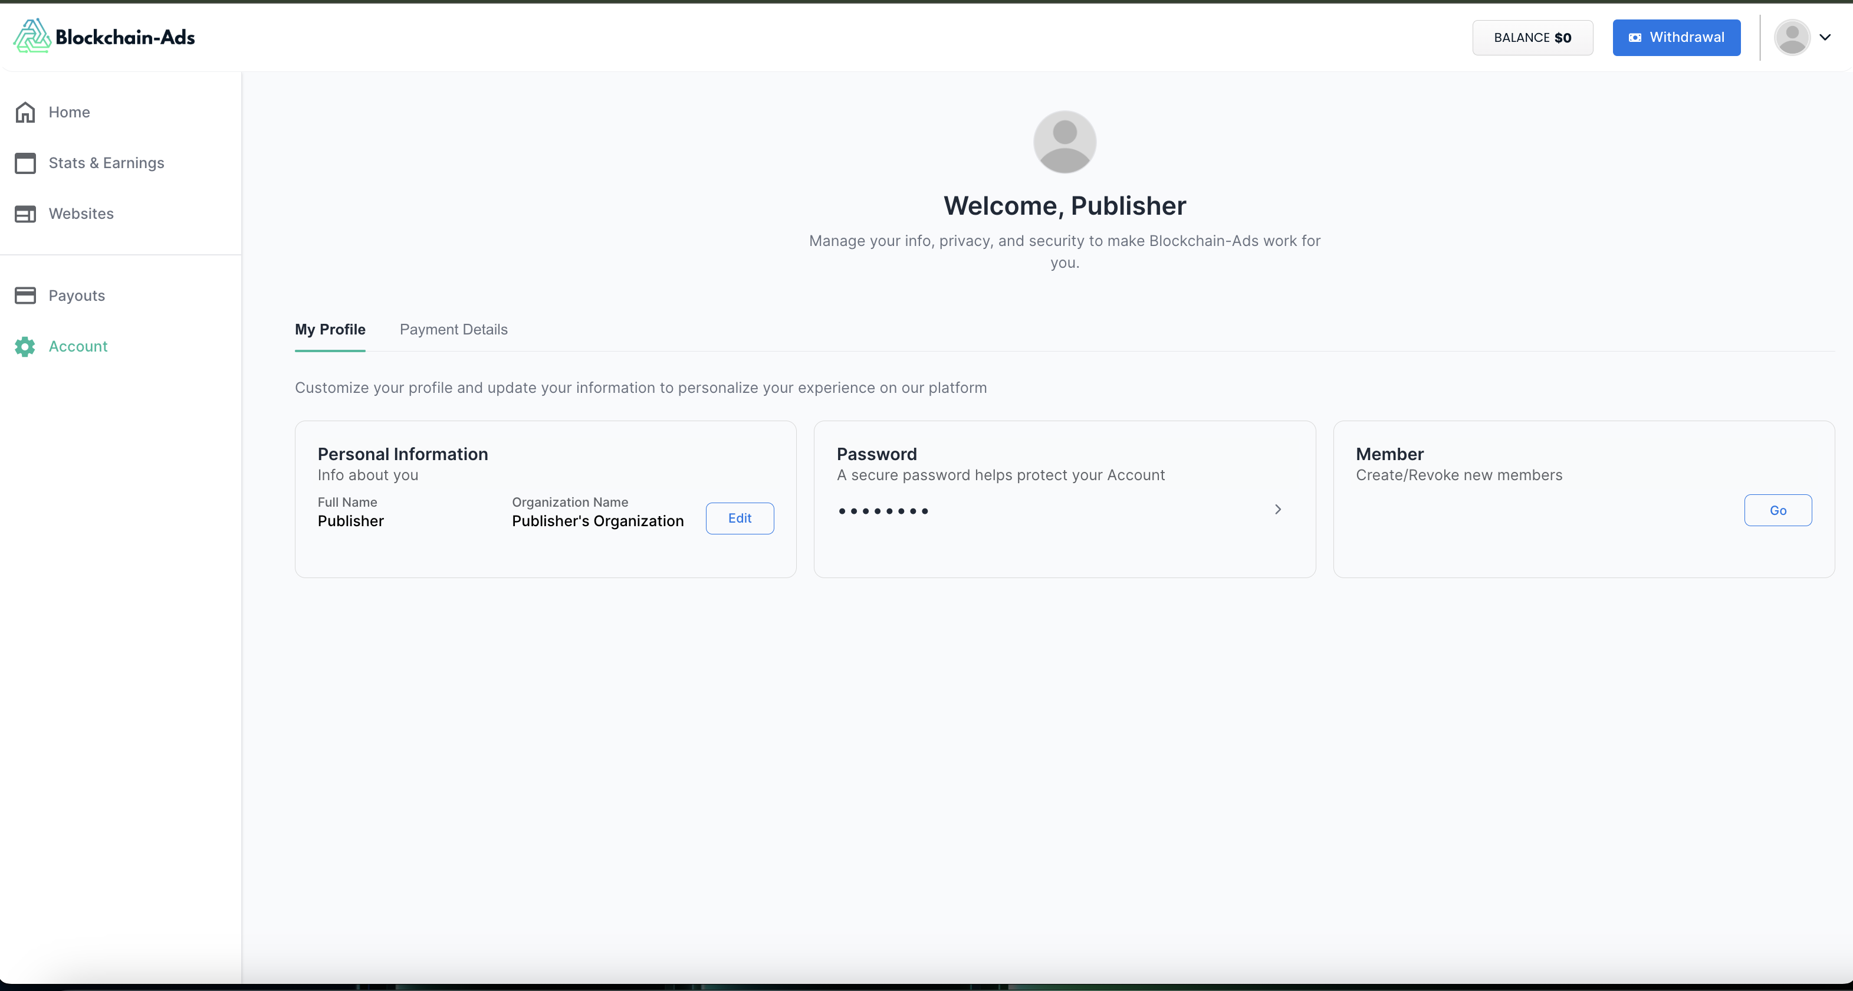Open the Websites menu item
This screenshot has height=991, width=1853.
81,214
